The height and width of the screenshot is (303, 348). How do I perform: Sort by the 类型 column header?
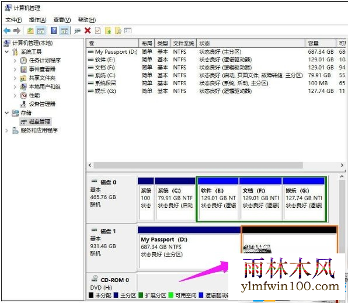(x=162, y=43)
